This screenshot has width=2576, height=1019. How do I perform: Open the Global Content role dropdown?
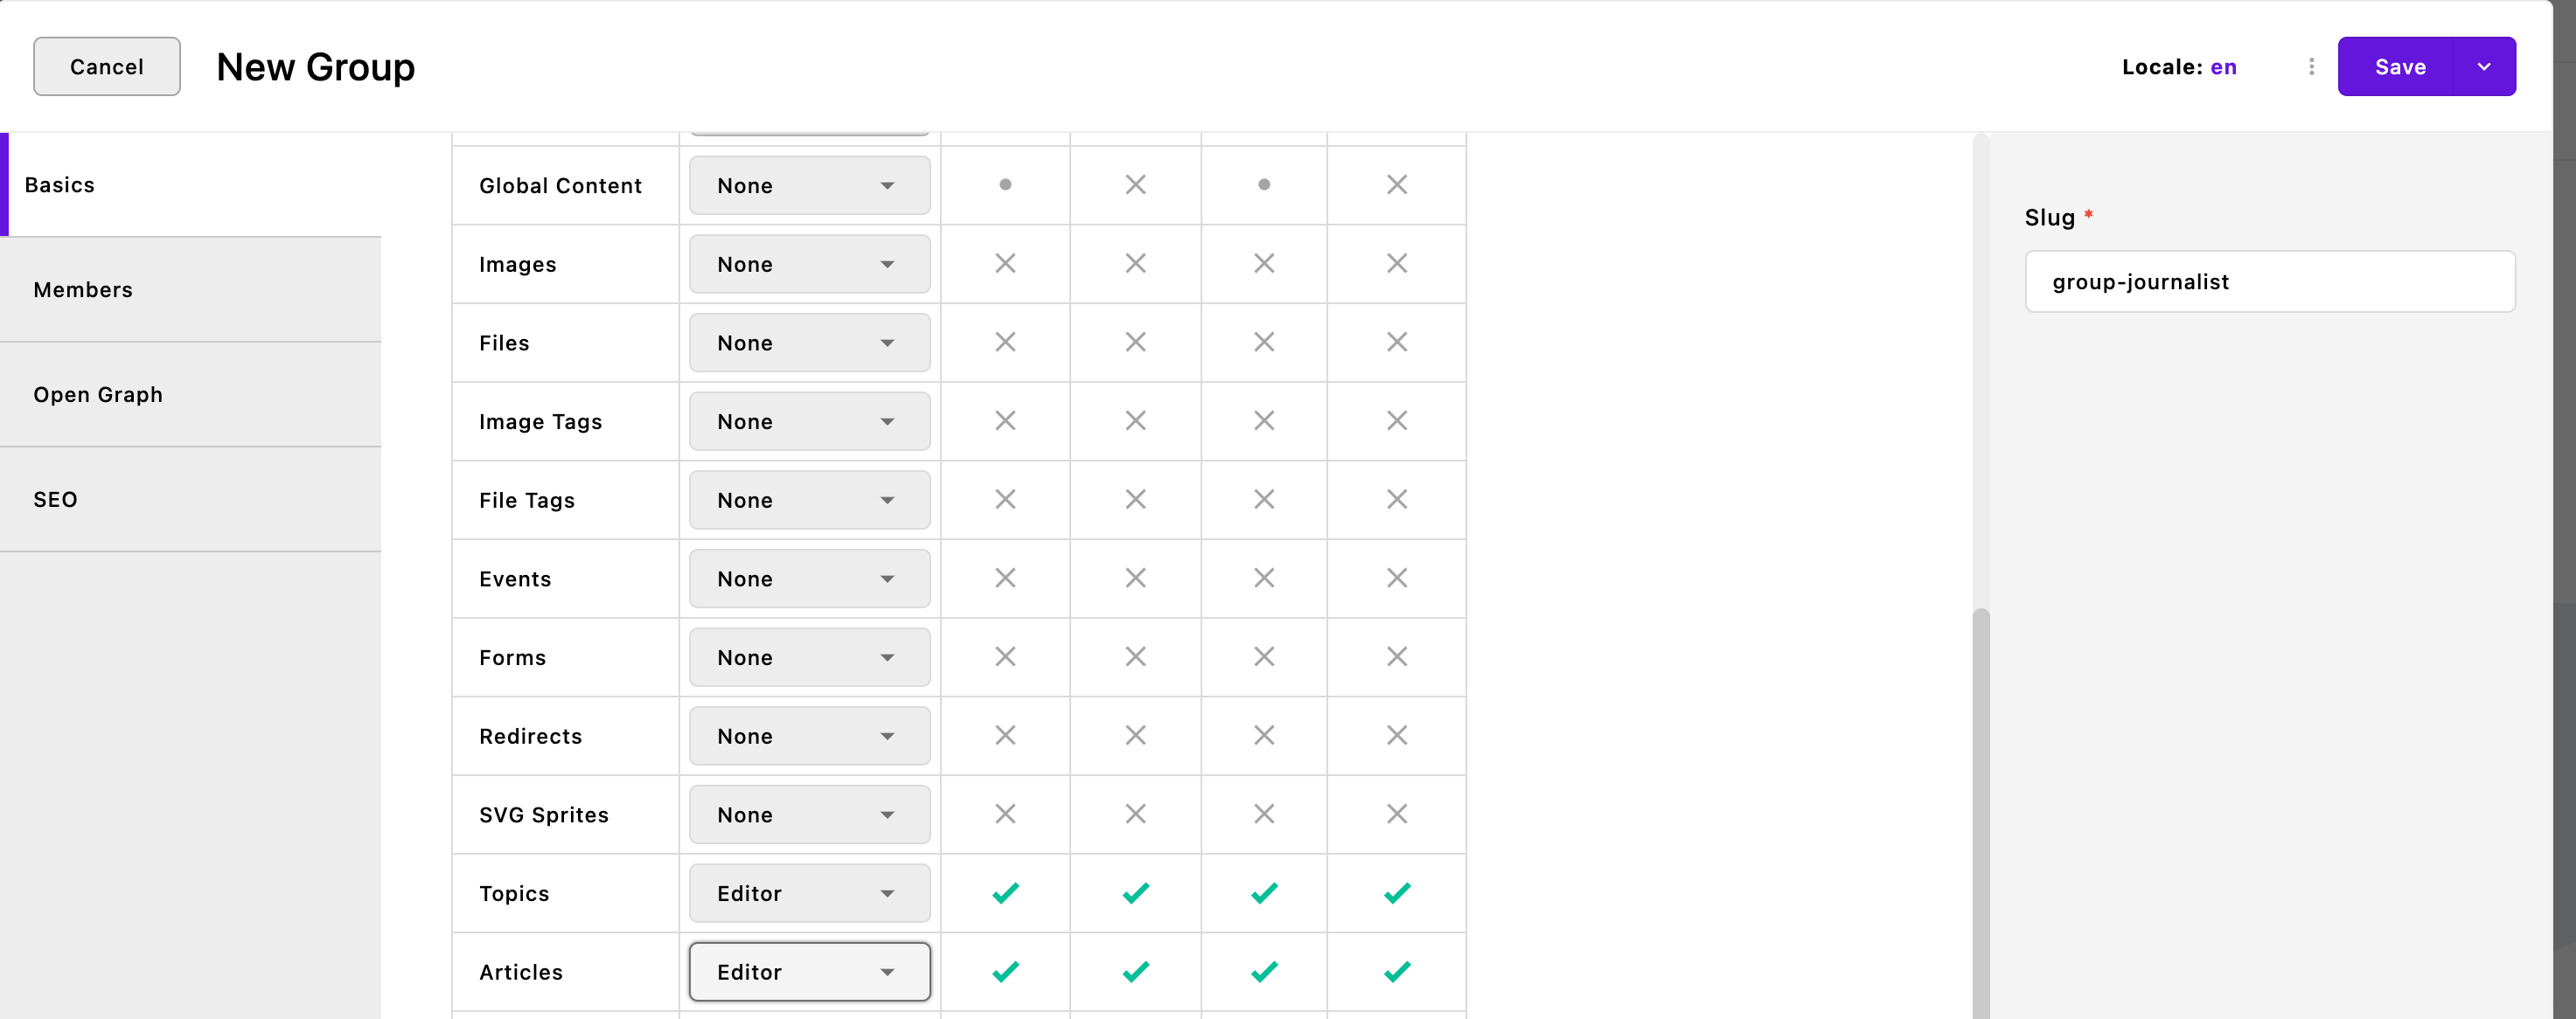(809, 186)
